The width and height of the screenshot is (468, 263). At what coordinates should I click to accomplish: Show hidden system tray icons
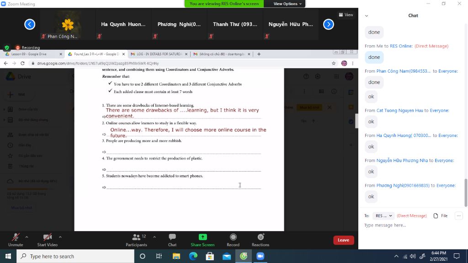pos(396,256)
